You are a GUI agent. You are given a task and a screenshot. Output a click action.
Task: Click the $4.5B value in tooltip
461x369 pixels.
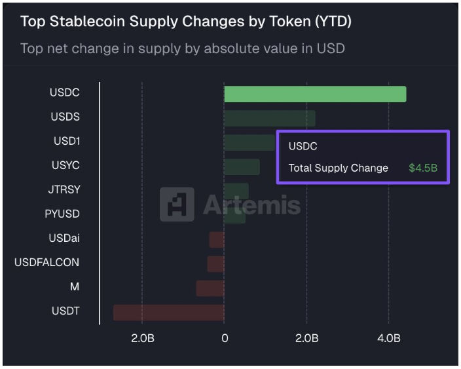(422, 168)
